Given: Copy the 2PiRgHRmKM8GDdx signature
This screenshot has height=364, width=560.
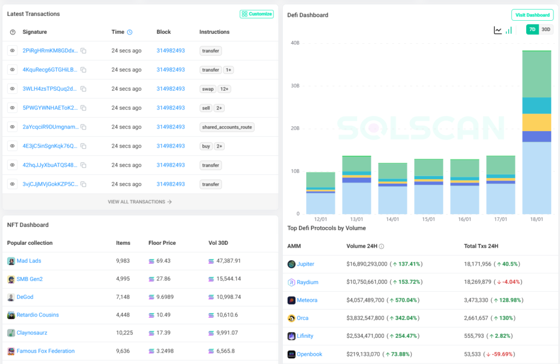Looking at the screenshot, I should point(84,51).
